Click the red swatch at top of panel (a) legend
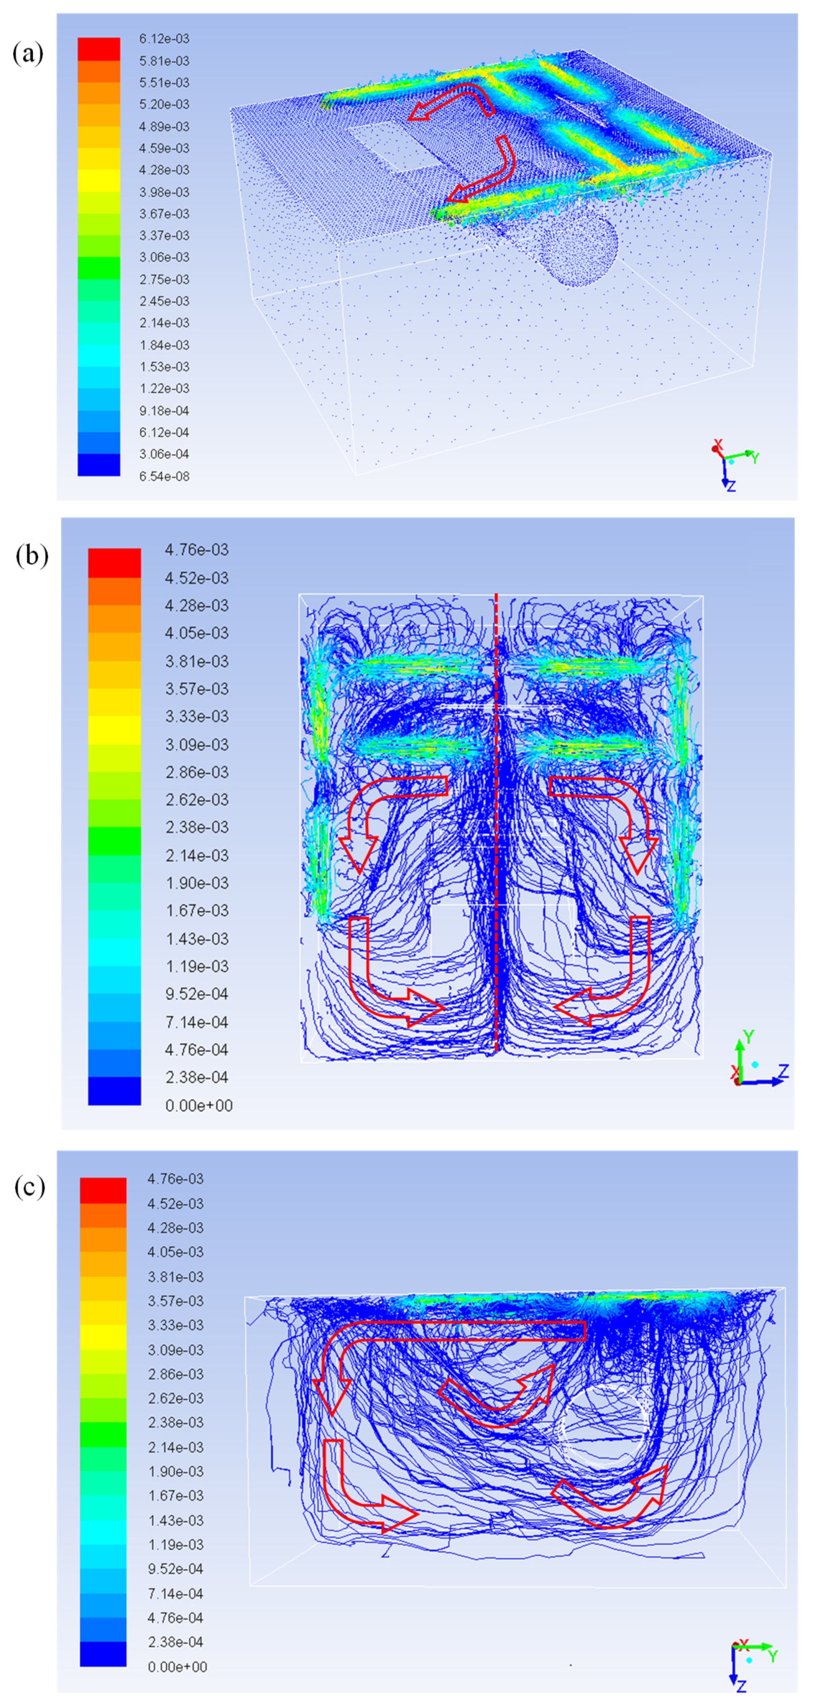This screenshot has width=813, height=1706. tap(99, 49)
